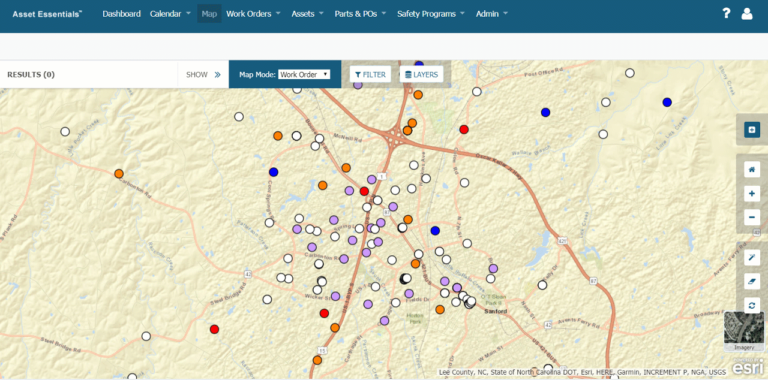Click the esri logo link
Screen dimensions: 768x380
click(x=748, y=367)
